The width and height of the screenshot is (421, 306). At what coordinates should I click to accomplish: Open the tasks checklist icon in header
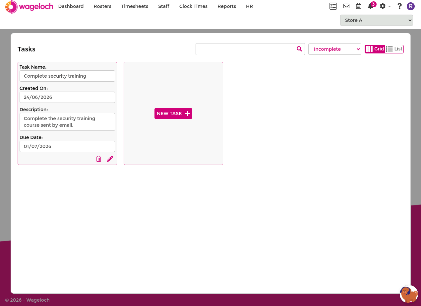point(333,6)
